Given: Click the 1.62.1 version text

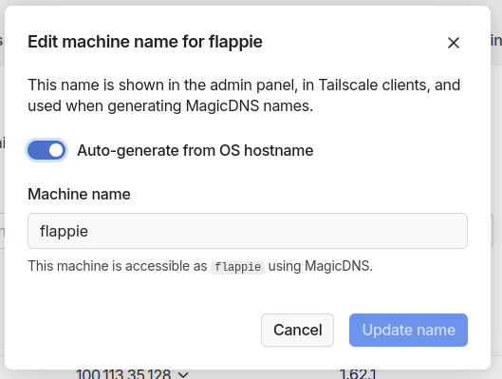Looking at the screenshot, I should click(x=358, y=374).
